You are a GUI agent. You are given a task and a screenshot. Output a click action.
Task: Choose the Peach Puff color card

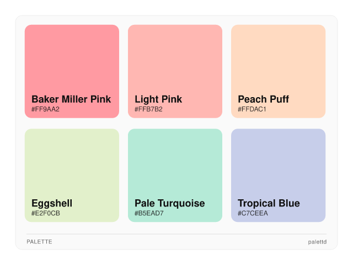[278, 61]
